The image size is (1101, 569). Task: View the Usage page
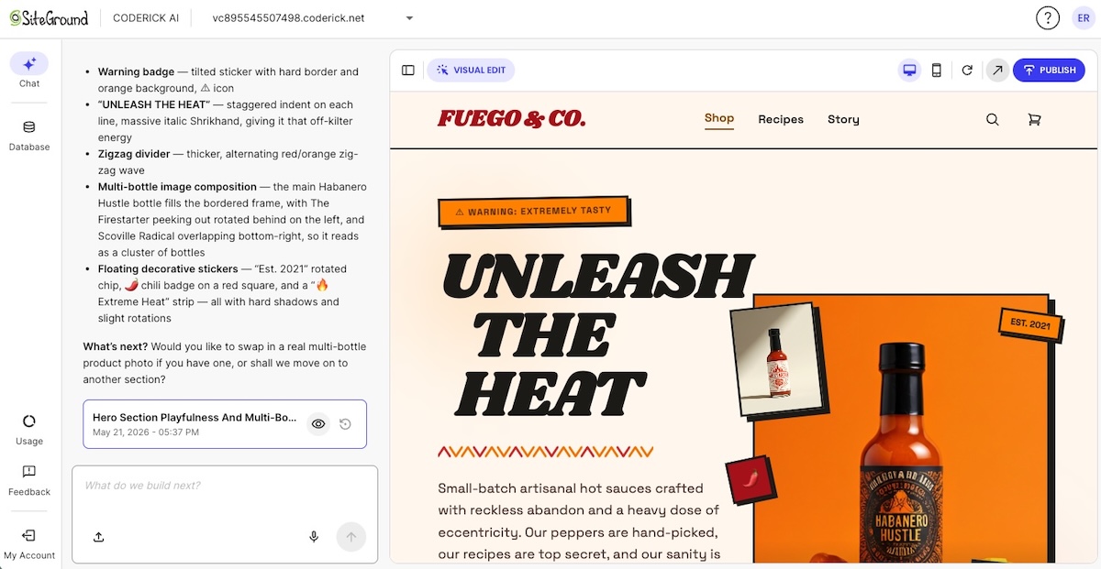[x=29, y=430]
